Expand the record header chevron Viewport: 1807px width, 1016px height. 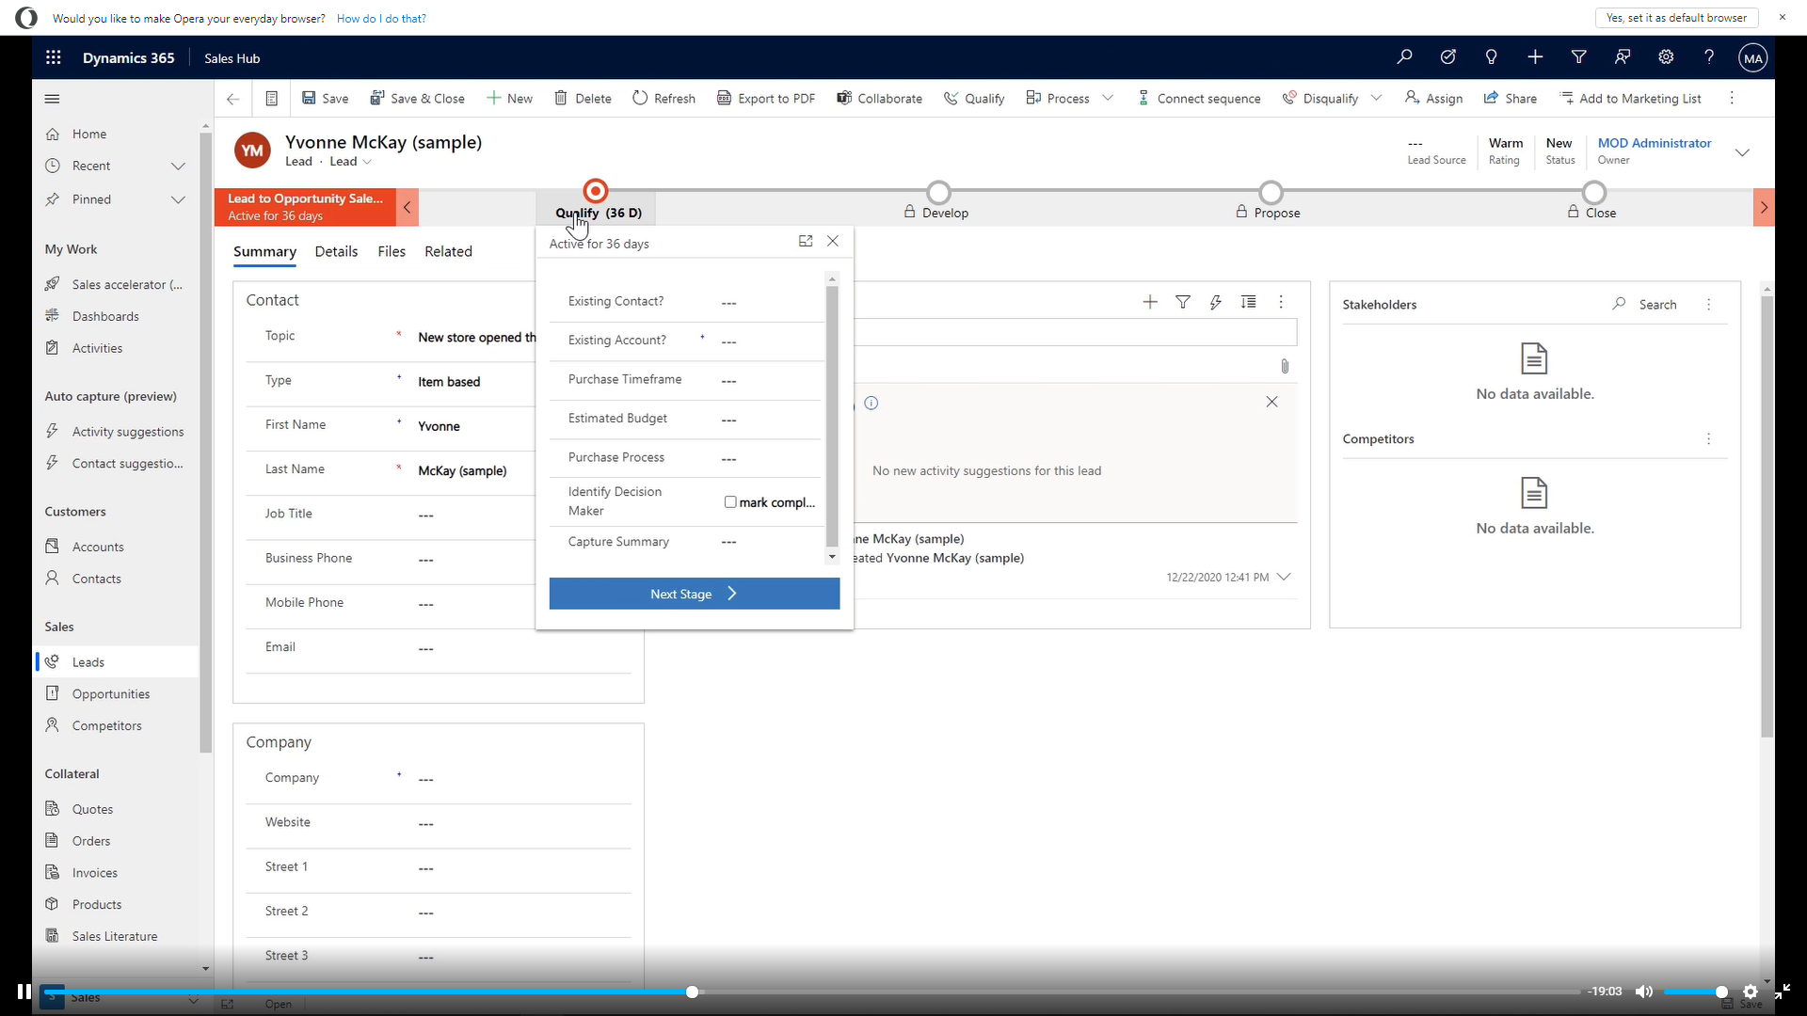coord(1742,152)
